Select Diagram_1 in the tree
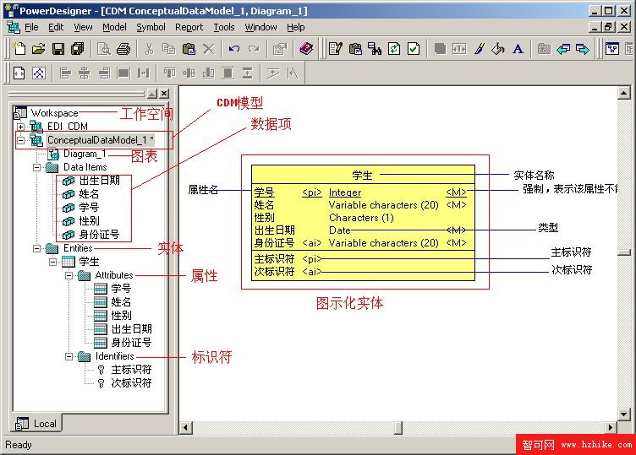The height and width of the screenshot is (455, 636). coord(85,154)
